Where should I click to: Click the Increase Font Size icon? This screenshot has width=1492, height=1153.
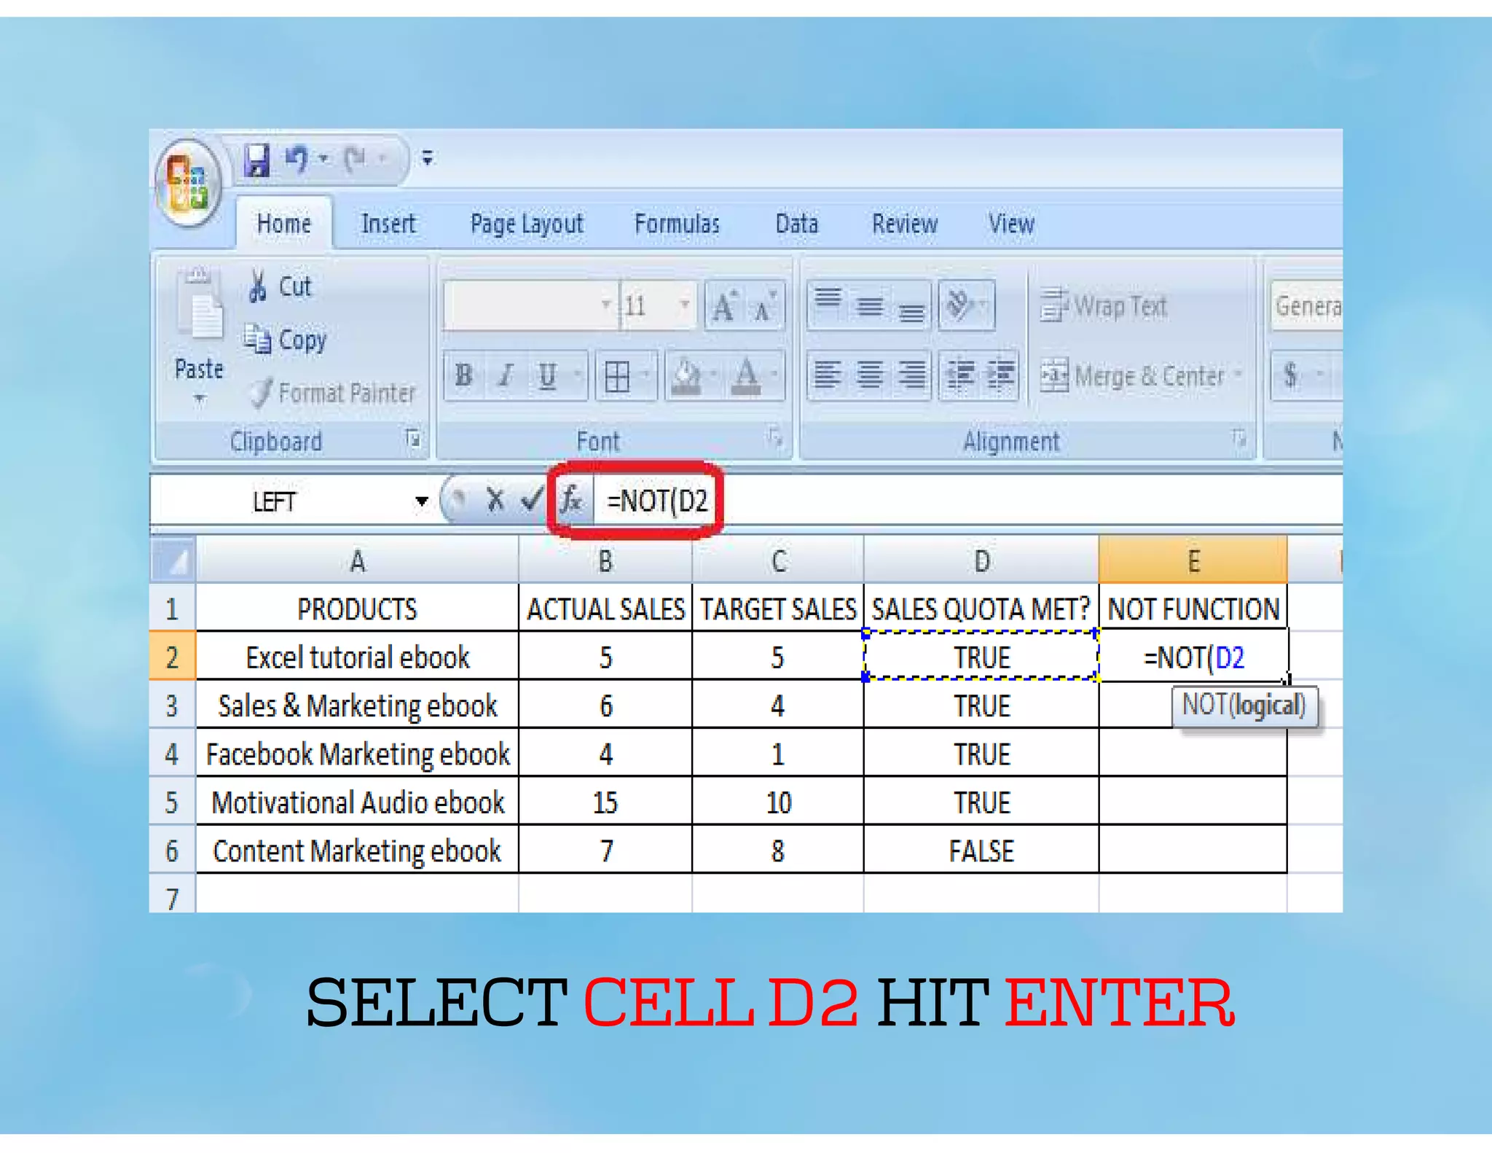(x=724, y=306)
